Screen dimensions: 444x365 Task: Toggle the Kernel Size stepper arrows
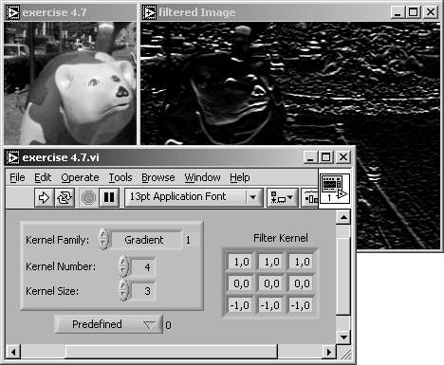[123, 290]
